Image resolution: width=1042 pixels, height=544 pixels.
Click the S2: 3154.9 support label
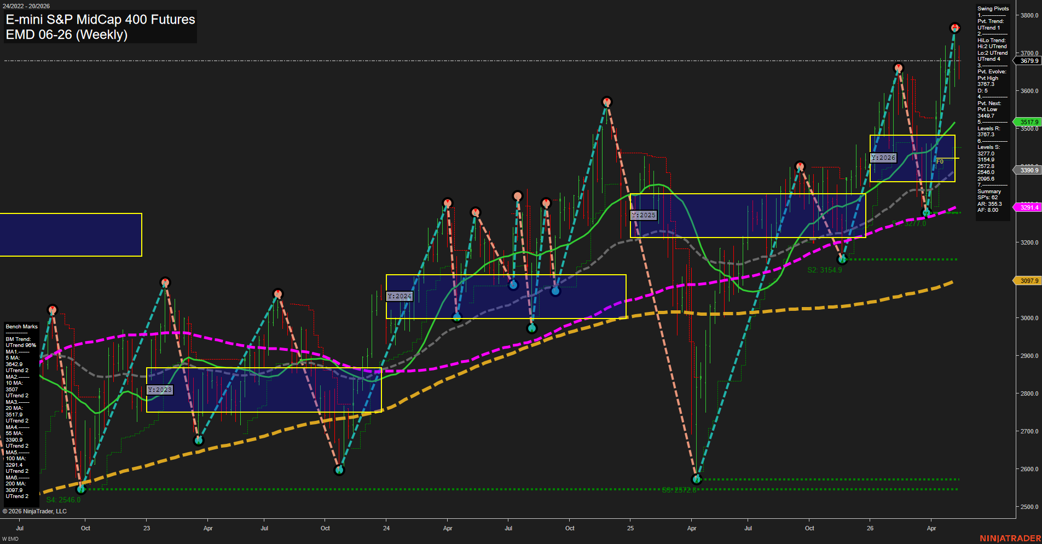click(x=825, y=270)
